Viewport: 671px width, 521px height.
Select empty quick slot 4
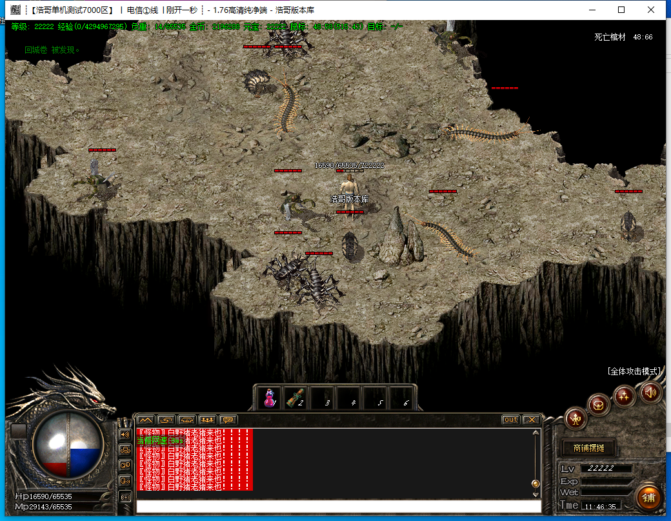[349, 398]
